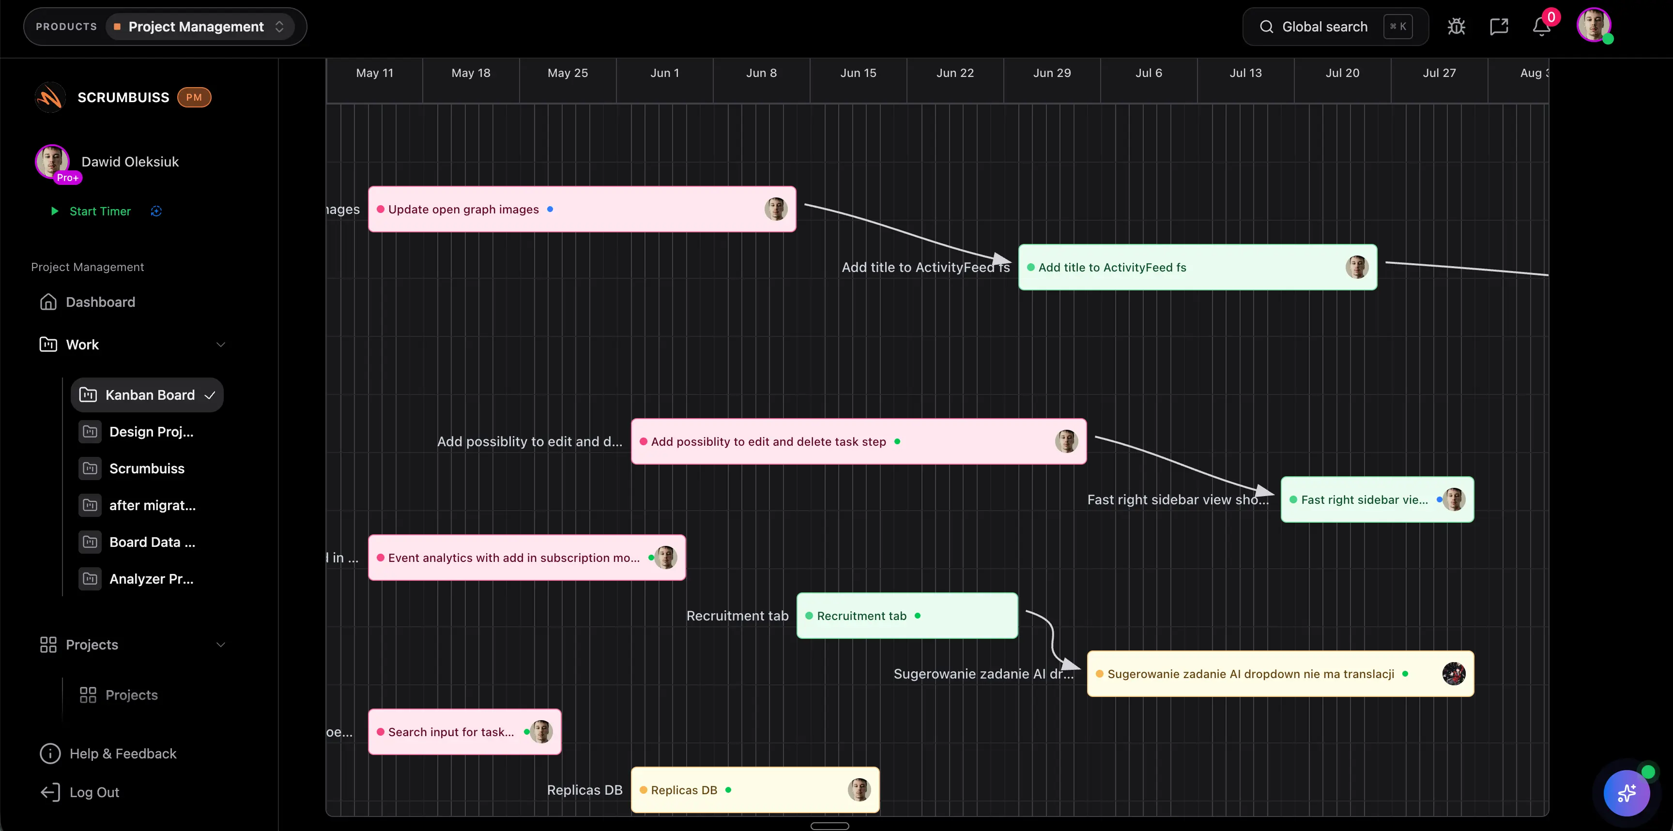Click the blue timer sync icon beside Start Timer

coord(156,211)
